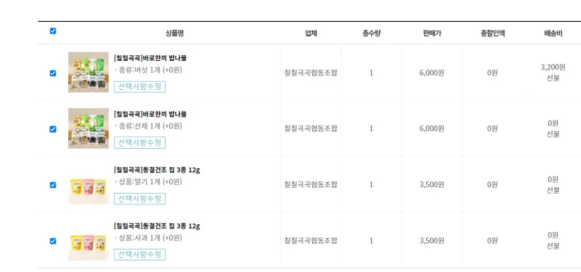581x272 pixels.
Task: Edit options for the 사과 chip item
Action: coord(139,255)
